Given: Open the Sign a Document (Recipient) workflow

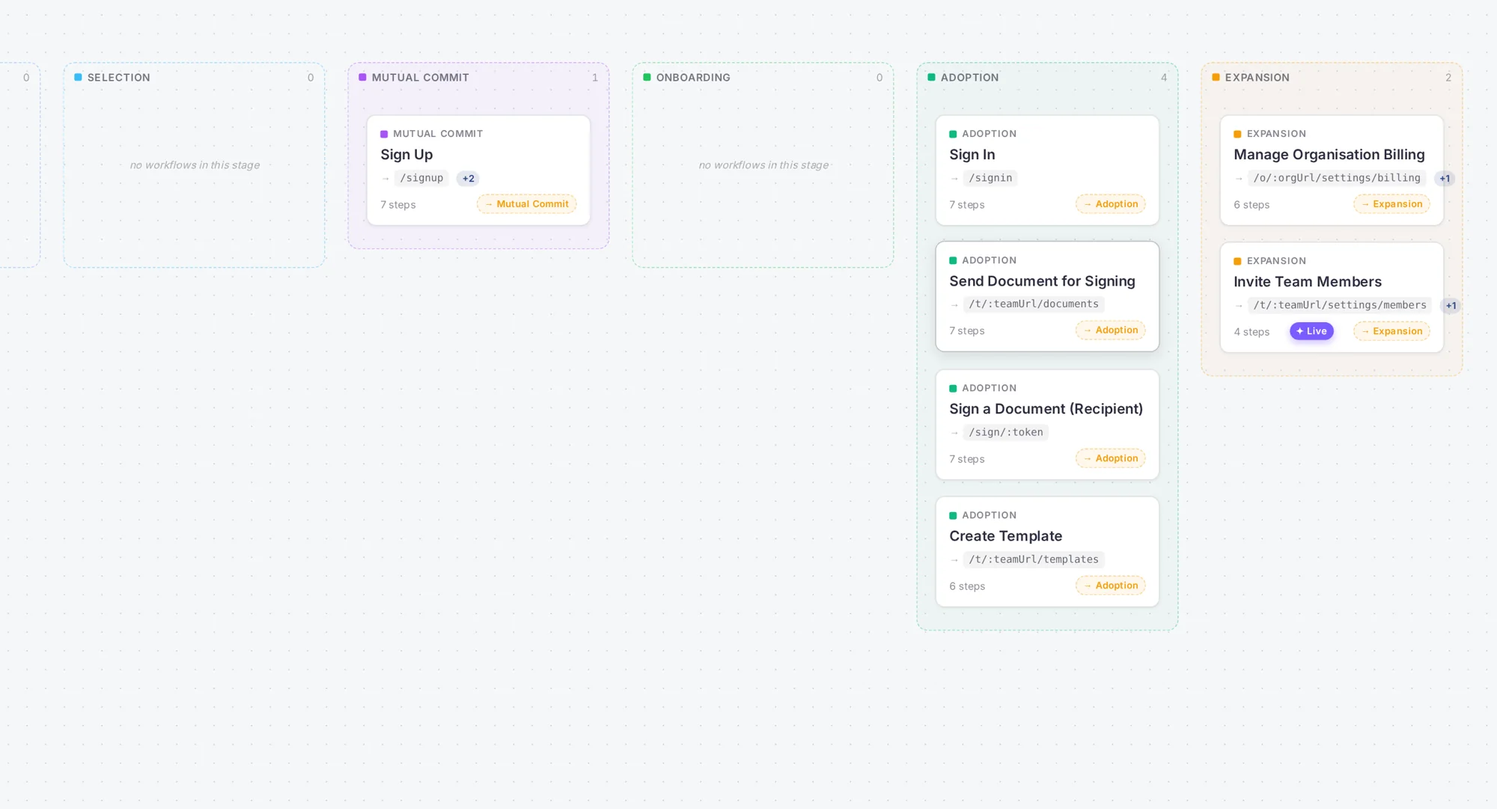Looking at the screenshot, I should point(1047,425).
